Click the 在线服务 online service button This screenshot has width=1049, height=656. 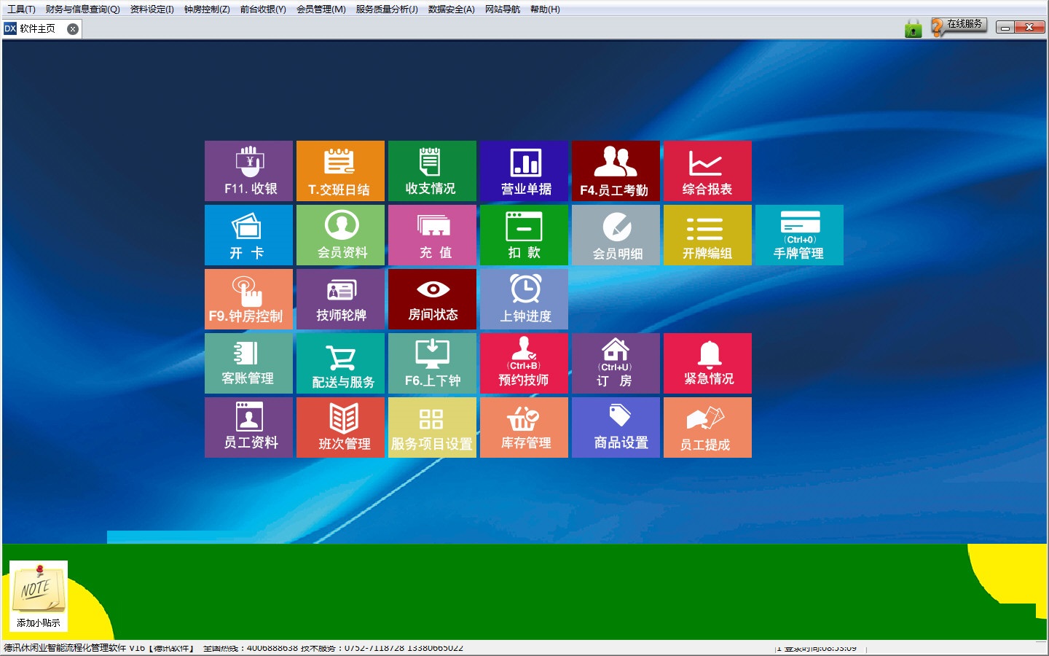(959, 26)
